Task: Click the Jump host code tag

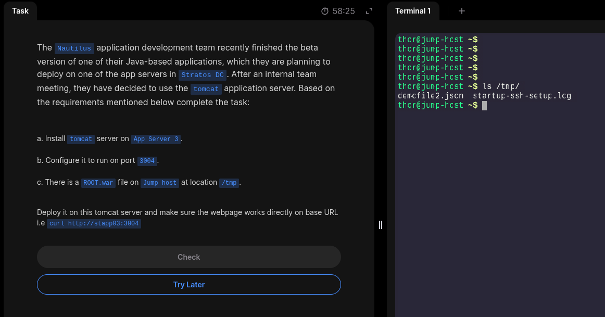Action: pos(160,183)
